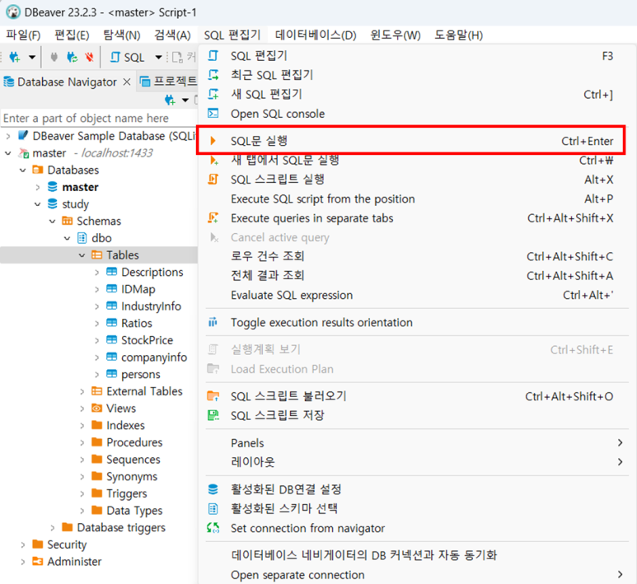Screen dimensions: 637x584
Task: Click the reconnect plug icon in toolbar
Action: click(x=73, y=57)
